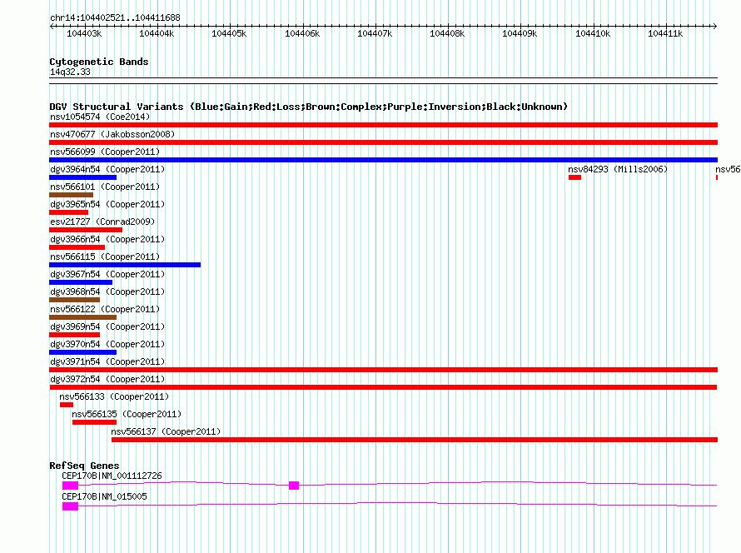Click the cytogenetic band 14q32.33 bar

pyautogui.click(x=383, y=81)
